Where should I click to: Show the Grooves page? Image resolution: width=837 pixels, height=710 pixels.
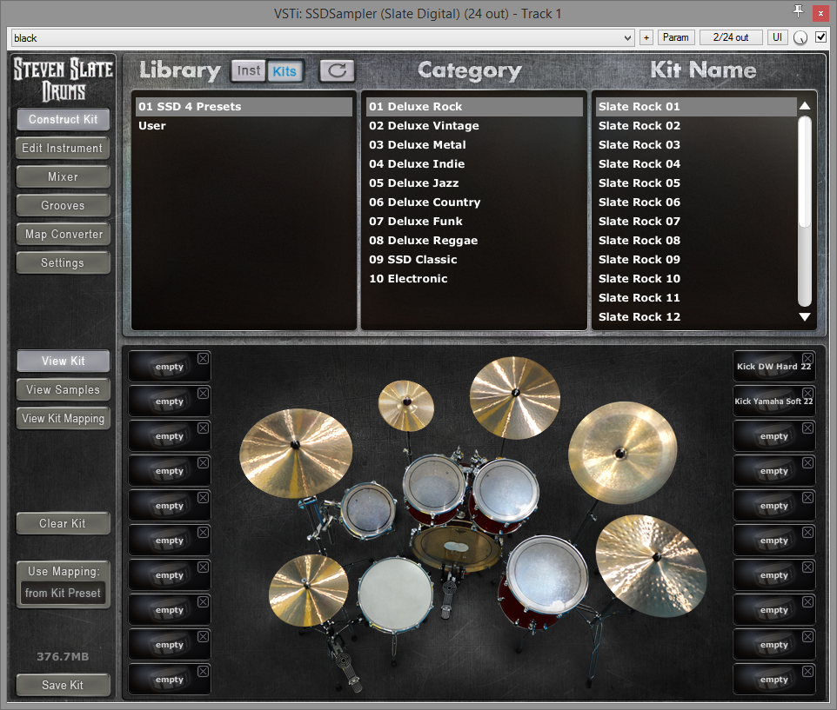click(63, 205)
